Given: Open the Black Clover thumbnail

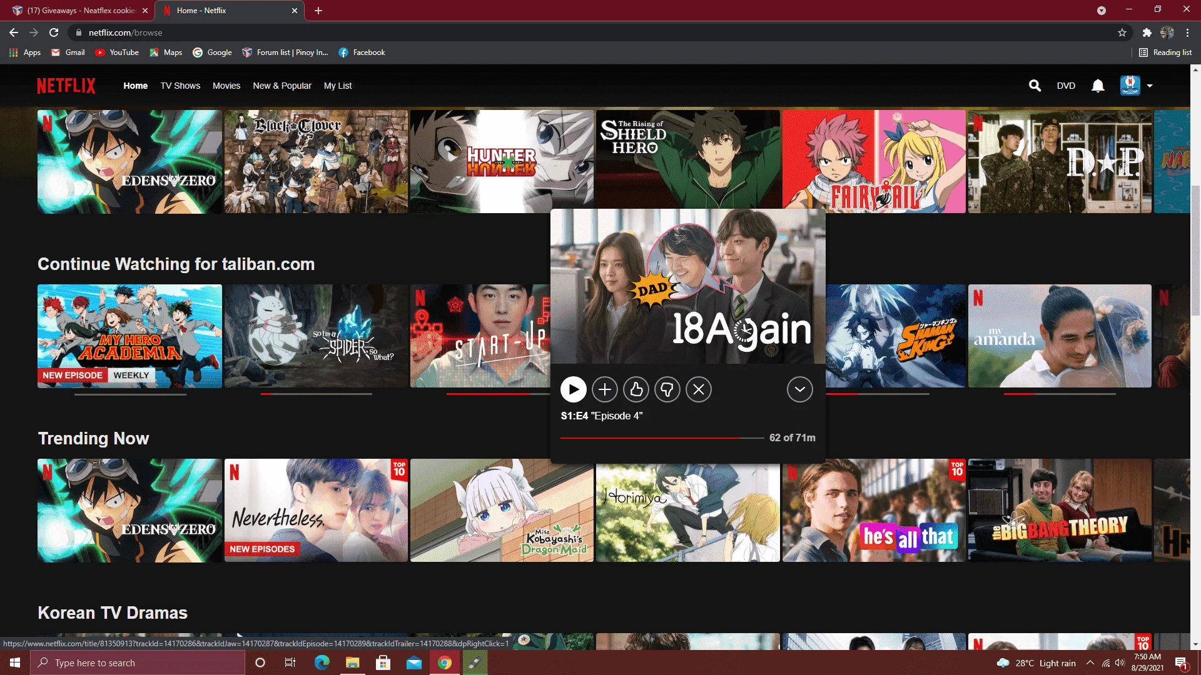Looking at the screenshot, I should [x=316, y=162].
